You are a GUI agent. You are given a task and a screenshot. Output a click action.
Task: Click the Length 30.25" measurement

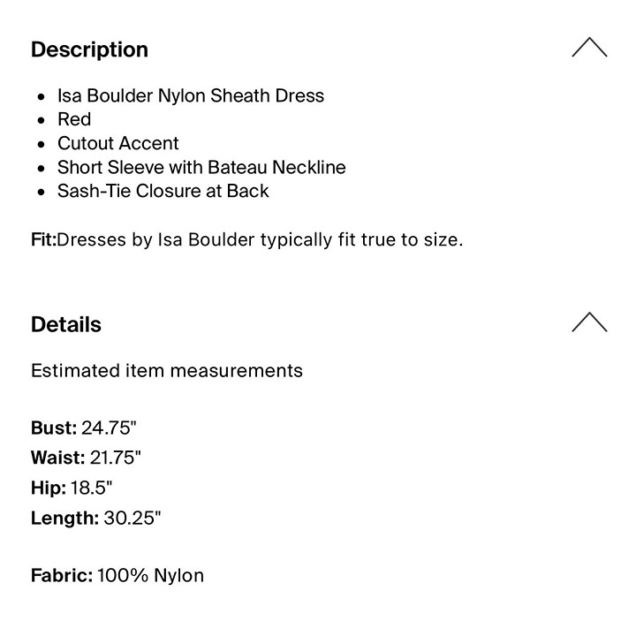[x=96, y=518]
